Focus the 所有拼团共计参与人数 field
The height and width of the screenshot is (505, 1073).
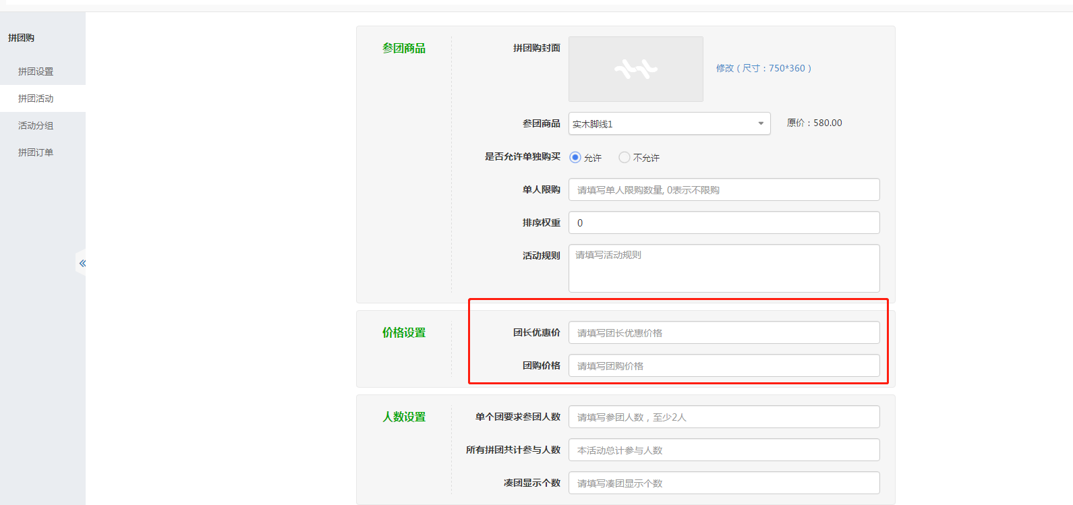pyautogui.click(x=724, y=450)
